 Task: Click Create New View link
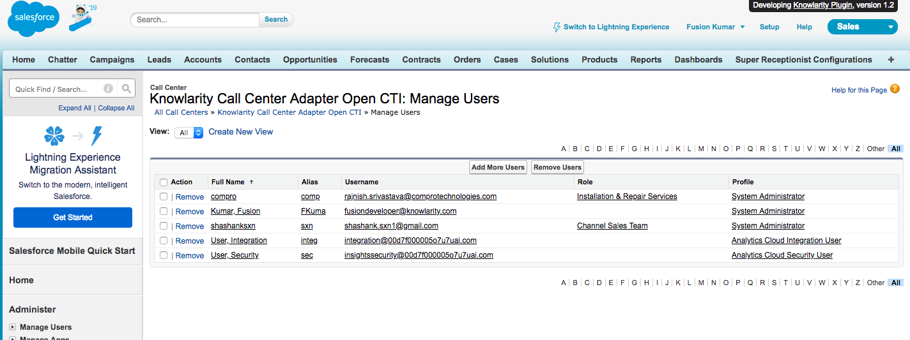point(241,132)
